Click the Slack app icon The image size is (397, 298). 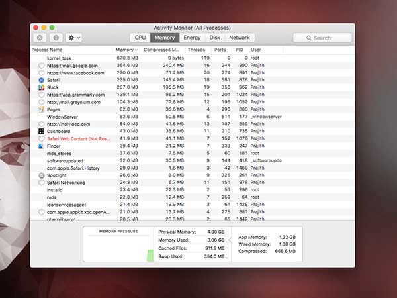coord(41,87)
